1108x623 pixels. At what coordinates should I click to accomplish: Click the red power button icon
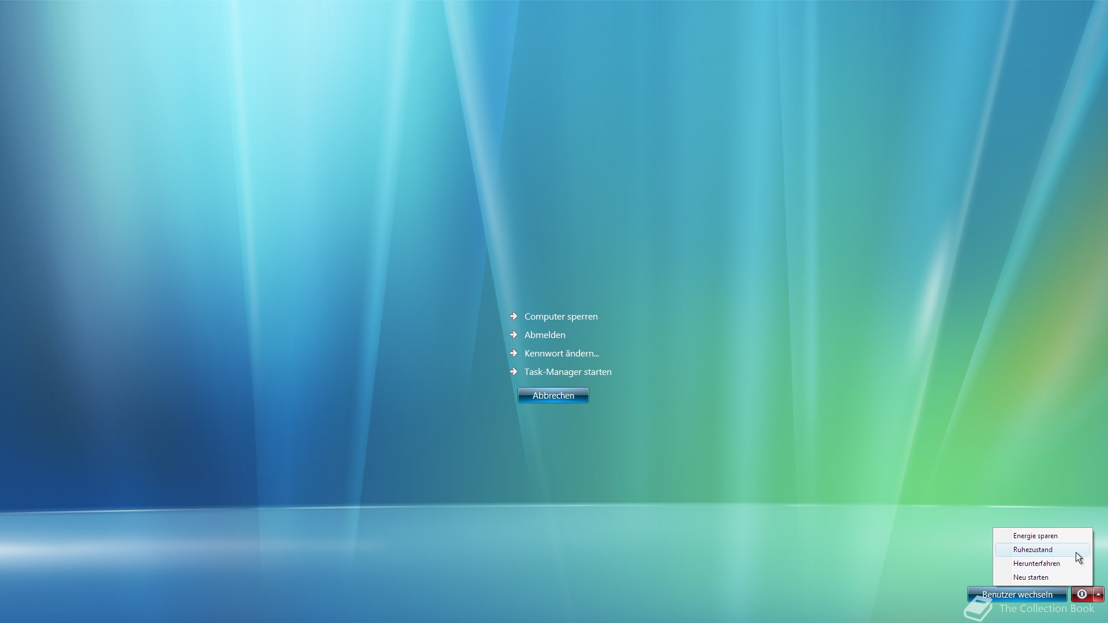[x=1081, y=594]
